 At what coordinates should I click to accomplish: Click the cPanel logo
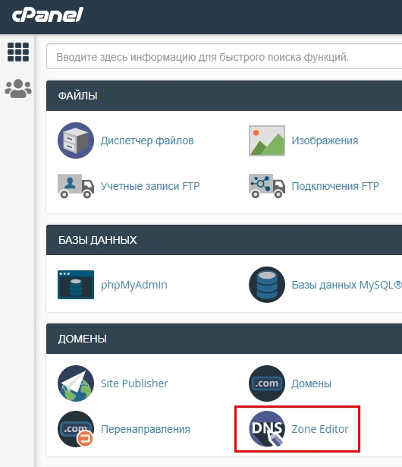(x=47, y=15)
